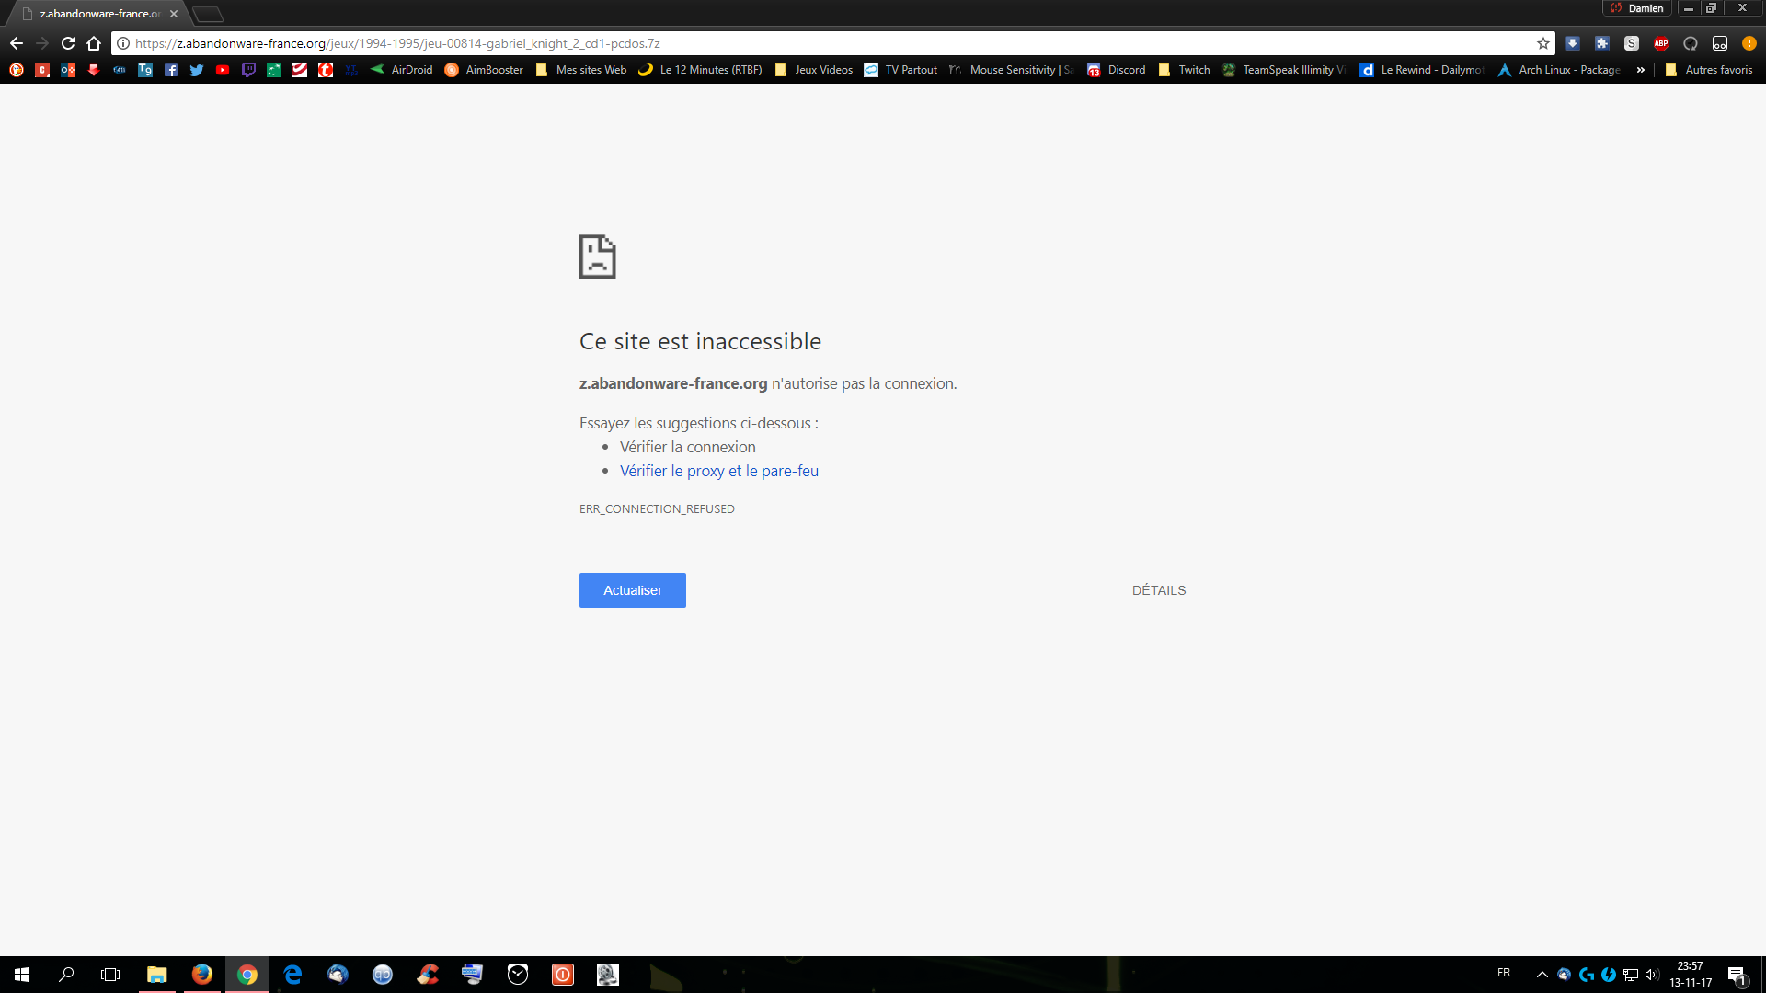Reload the page with the toolbar refresh icon

68,43
